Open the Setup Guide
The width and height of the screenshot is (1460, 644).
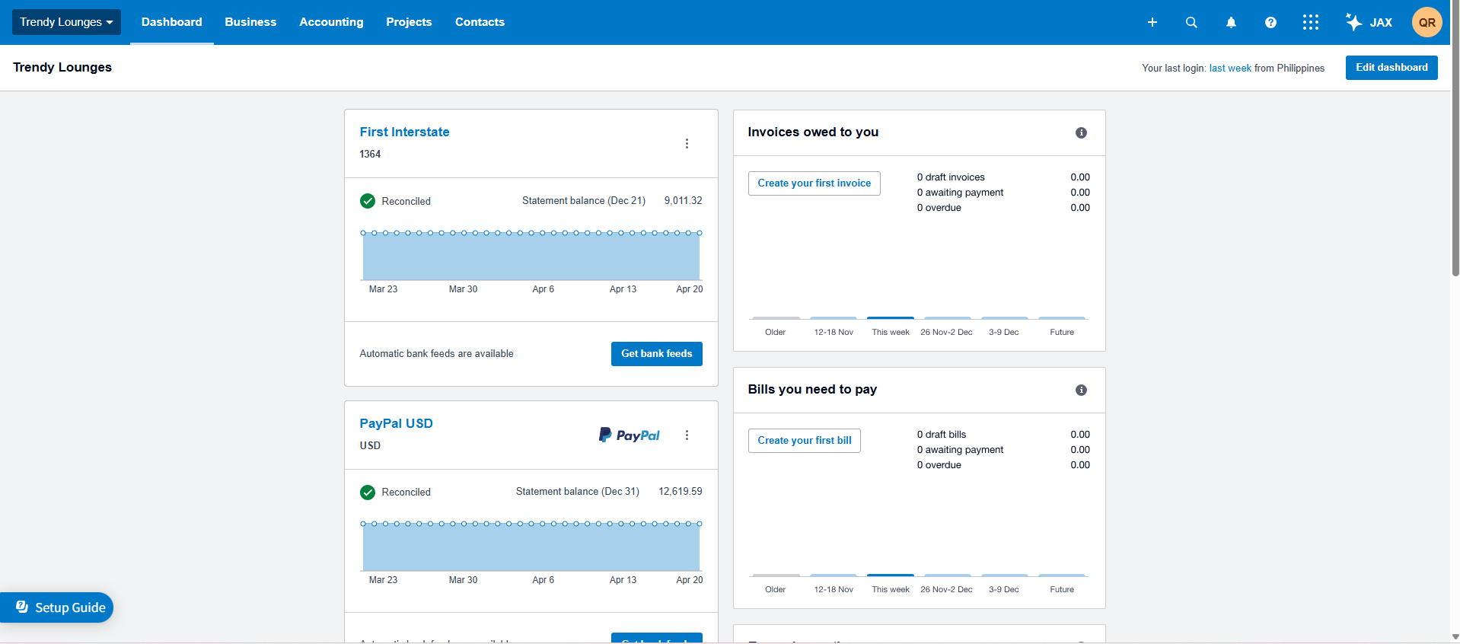(x=56, y=607)
